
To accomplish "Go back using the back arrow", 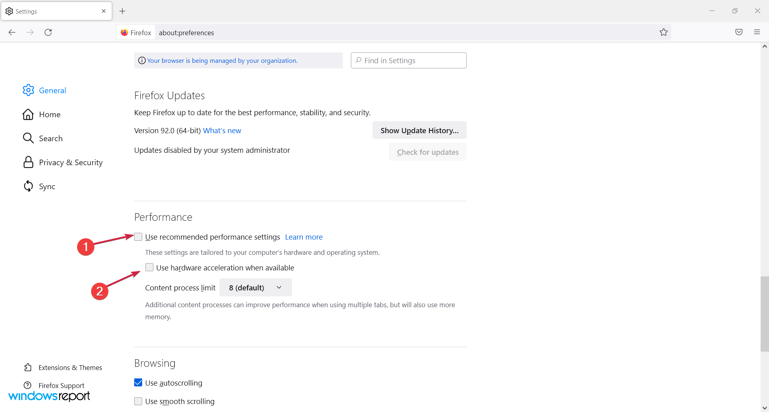I will tap(12, 32).
